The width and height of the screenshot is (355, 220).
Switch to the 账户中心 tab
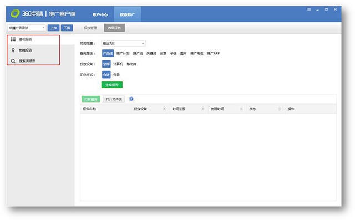100,14
